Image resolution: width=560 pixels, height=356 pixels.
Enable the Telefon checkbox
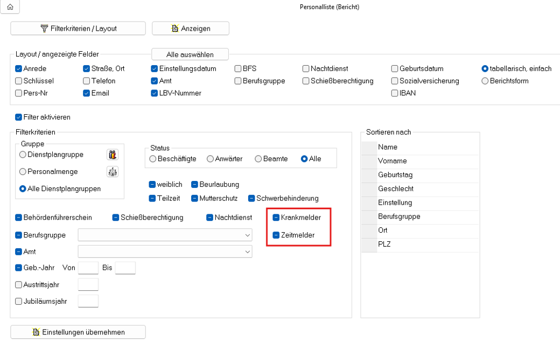pos(87,81)
